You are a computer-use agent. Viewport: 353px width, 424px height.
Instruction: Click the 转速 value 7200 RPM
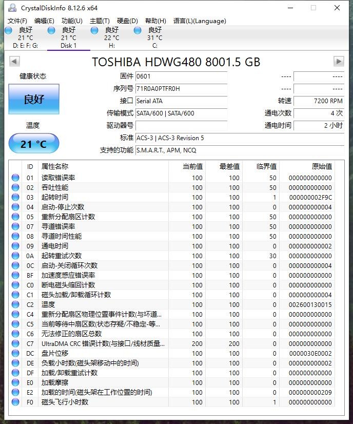319,101
